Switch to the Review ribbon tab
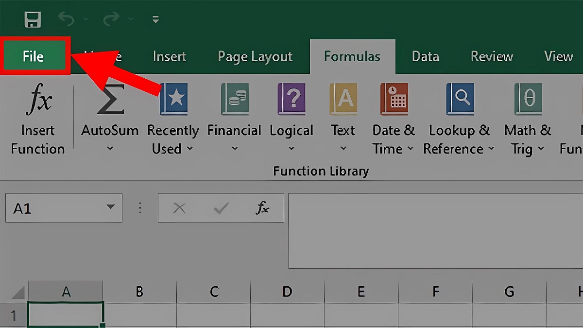 point(491,56)
